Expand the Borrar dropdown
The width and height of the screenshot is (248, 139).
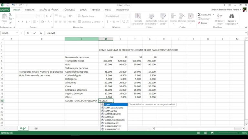(x=208, y=23)
